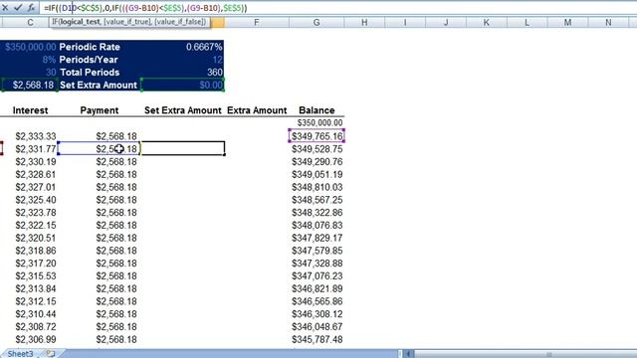Click the Balance column heading
637x358 pixels.
[x=317, y=110]
